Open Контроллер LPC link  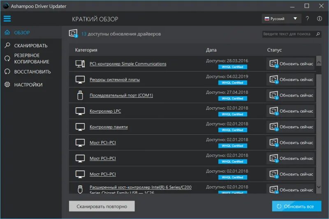click(105, 111)
